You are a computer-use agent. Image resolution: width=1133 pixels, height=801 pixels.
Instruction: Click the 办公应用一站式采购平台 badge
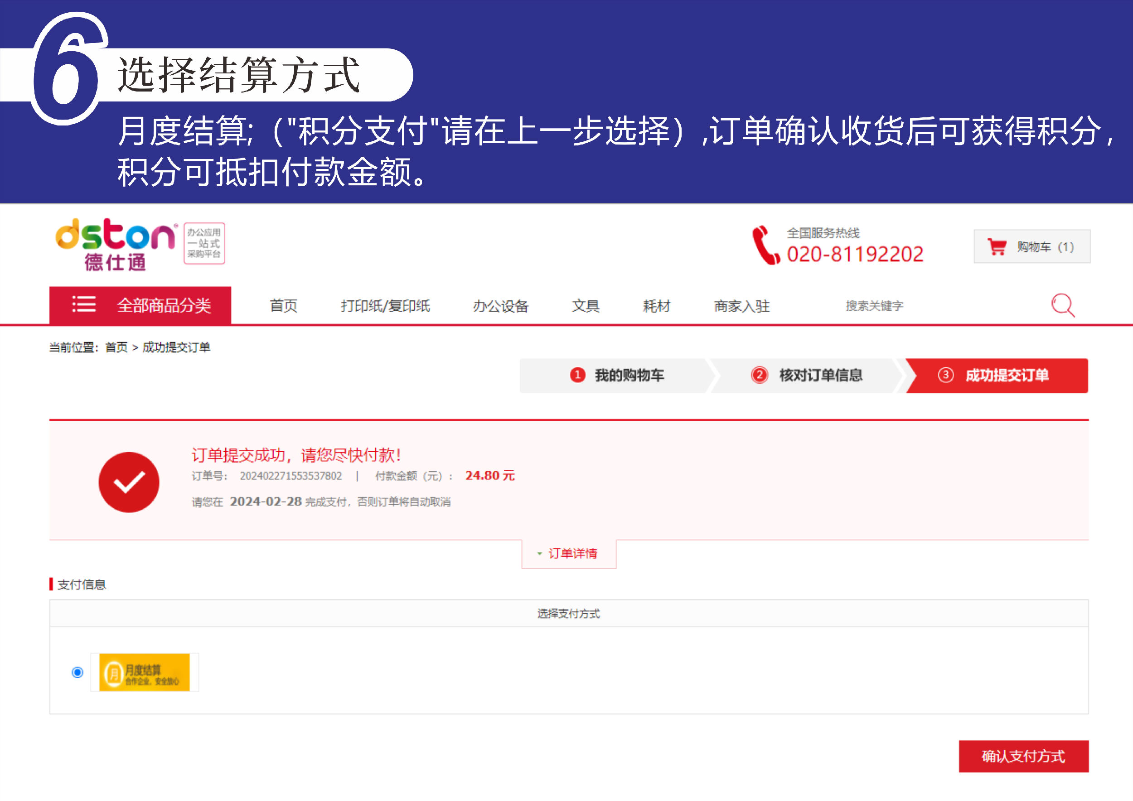pos(204,243)
